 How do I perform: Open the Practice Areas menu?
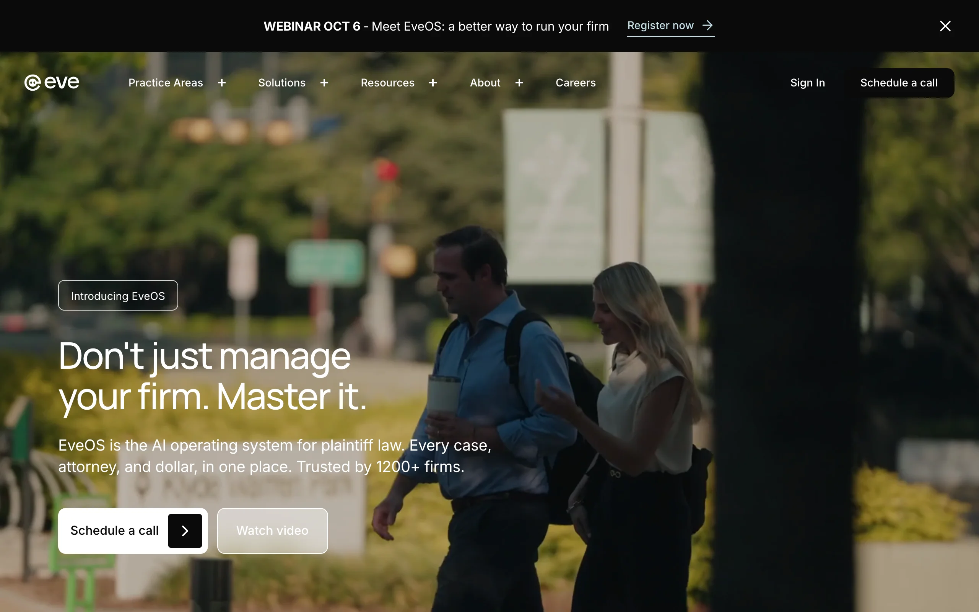[x=166, y=83]
